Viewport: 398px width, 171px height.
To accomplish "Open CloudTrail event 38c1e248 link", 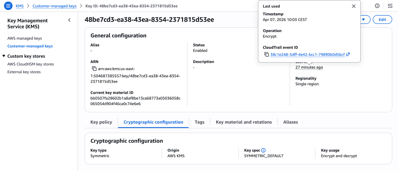I will click(x=308, y=55).
